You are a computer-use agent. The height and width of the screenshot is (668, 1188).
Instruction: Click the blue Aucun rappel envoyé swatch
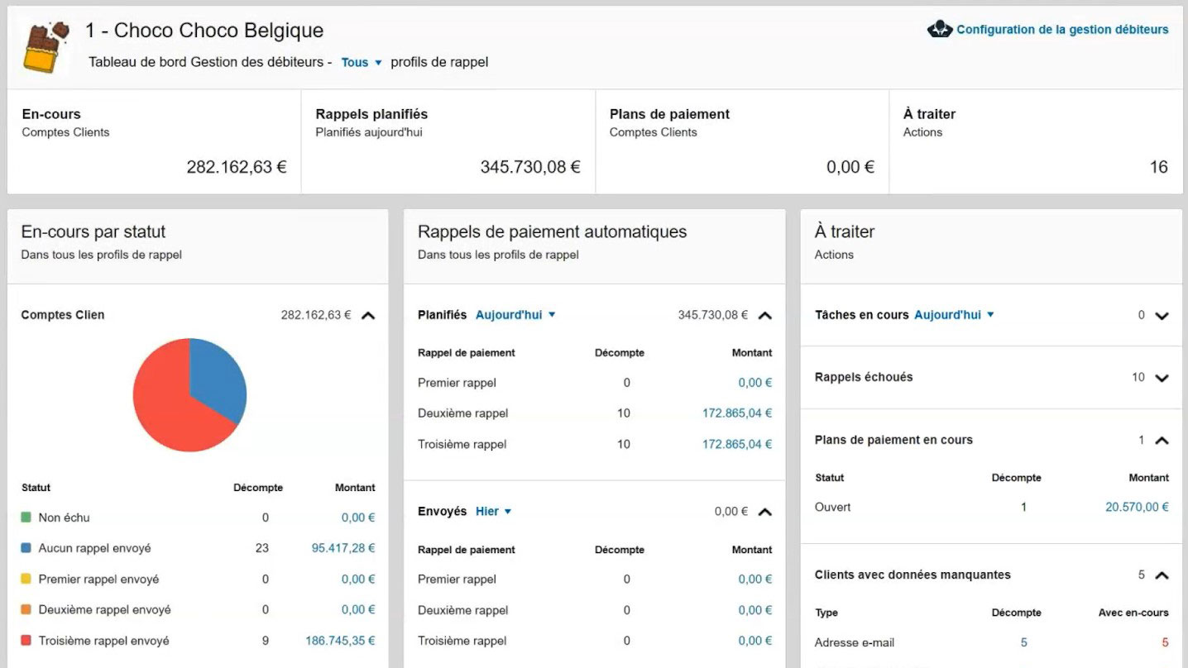pos(26,548)
